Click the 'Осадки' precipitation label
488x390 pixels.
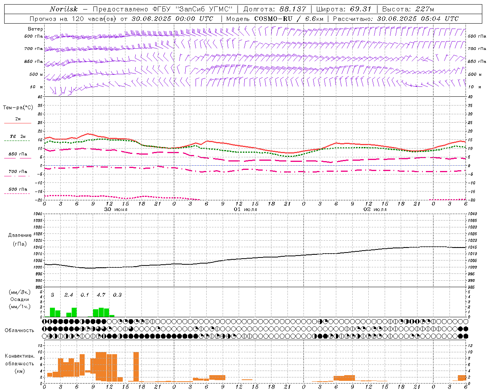[20, 299]
